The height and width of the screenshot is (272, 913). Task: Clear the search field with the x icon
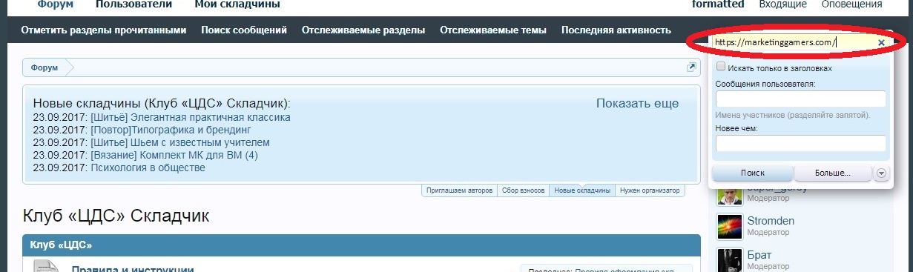(x=881, y=43)
